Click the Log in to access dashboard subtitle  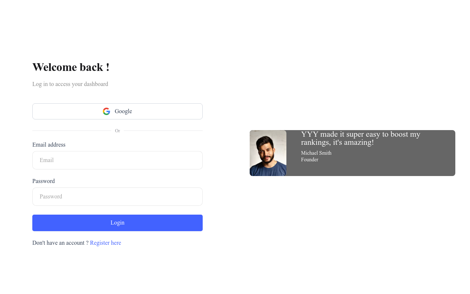tap(70, 84)
